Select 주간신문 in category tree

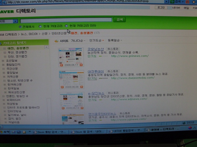(x=12, y=69)
